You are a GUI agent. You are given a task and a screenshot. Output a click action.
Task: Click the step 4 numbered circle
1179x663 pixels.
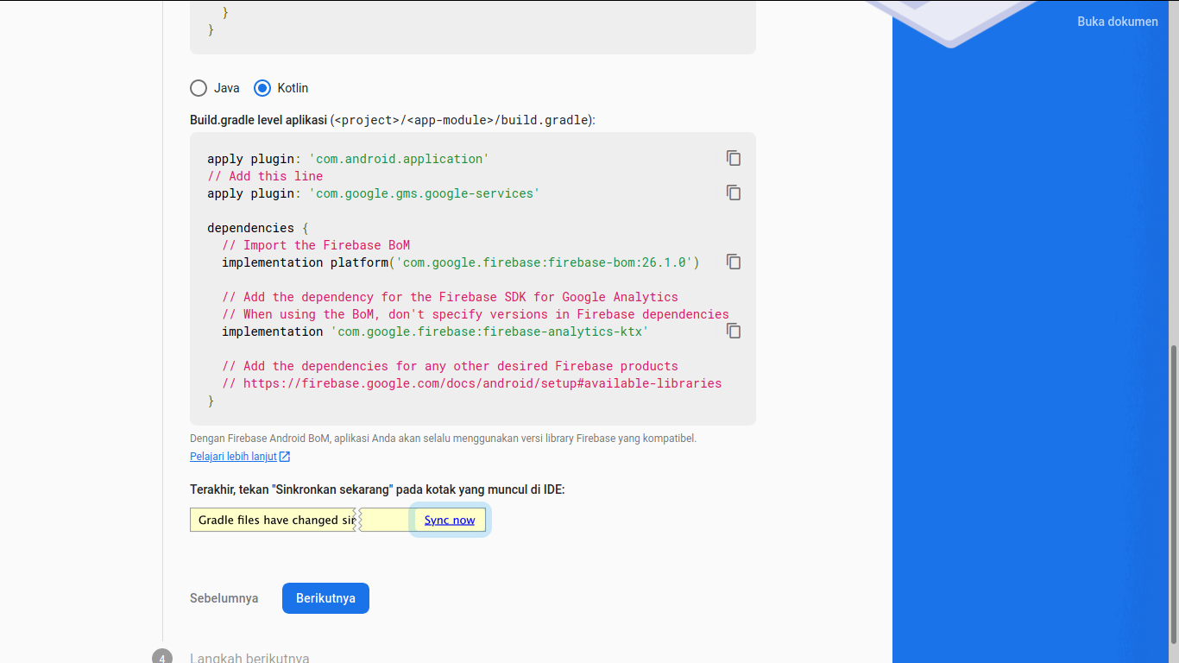tap(161, 657)
